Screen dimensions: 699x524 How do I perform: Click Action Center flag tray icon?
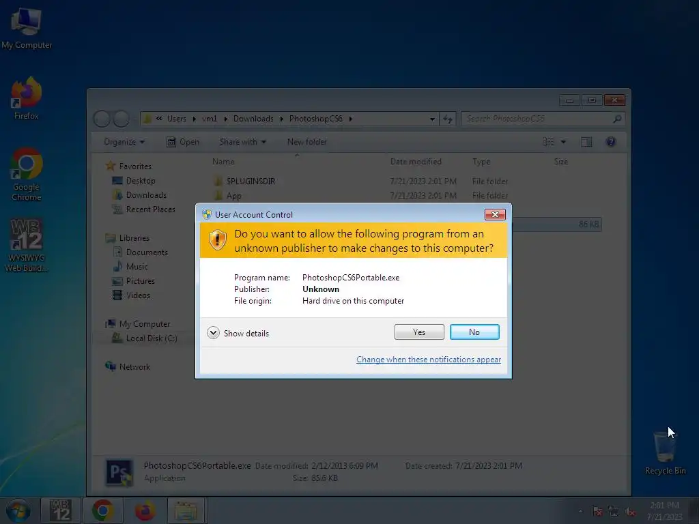(597, 512)
